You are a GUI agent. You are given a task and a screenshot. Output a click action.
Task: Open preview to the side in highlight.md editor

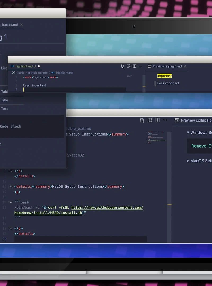click(x=129, y=66)
